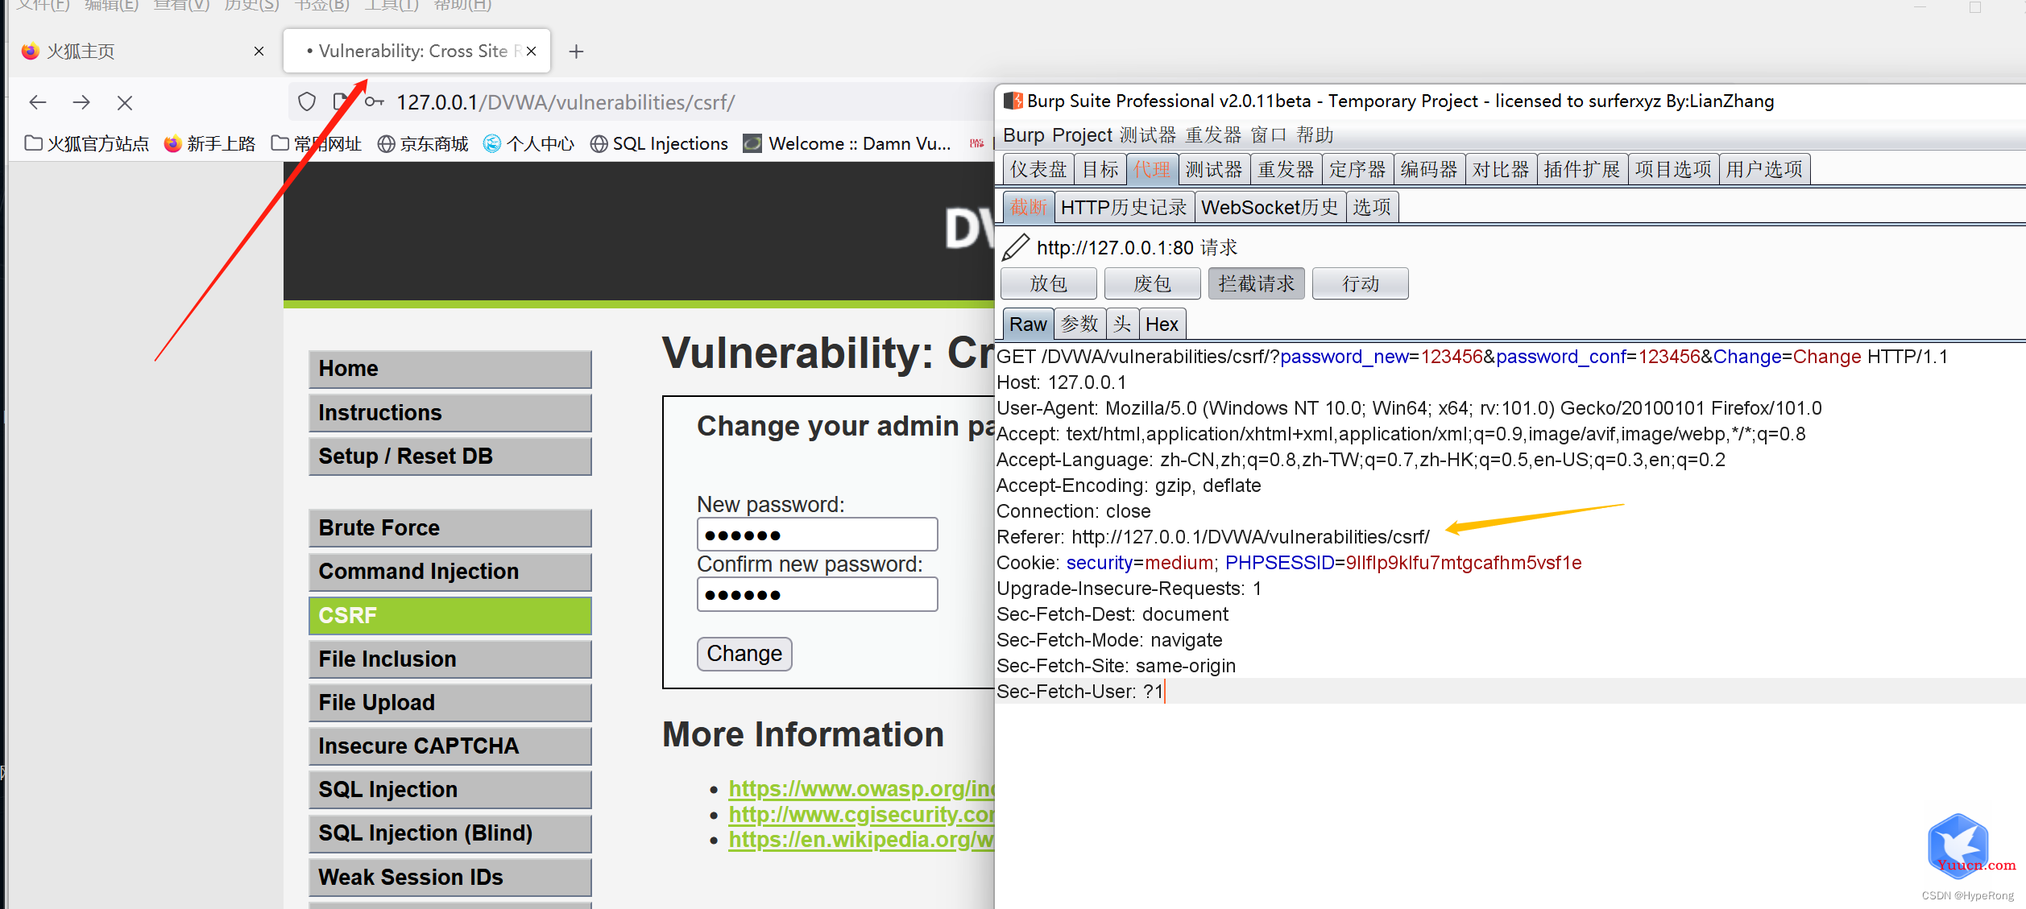Click 废包 to drop request

tap(1152, 283)
